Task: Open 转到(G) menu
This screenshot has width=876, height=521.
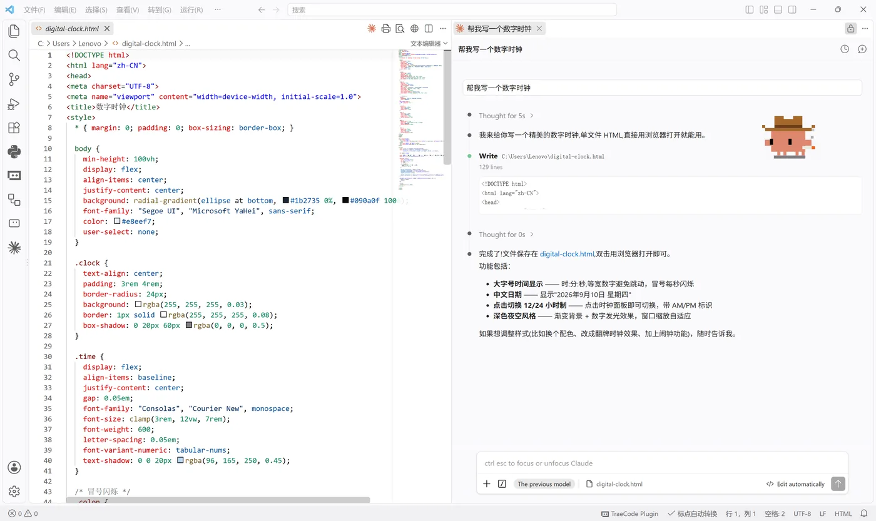Action: point(160,10)
